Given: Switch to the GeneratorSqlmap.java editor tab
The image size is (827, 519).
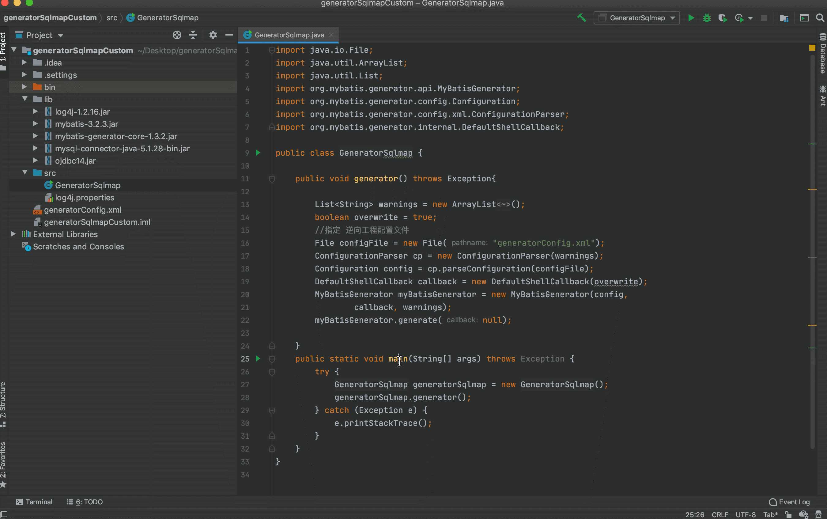Looking at the screenshot, I should 289,35.
